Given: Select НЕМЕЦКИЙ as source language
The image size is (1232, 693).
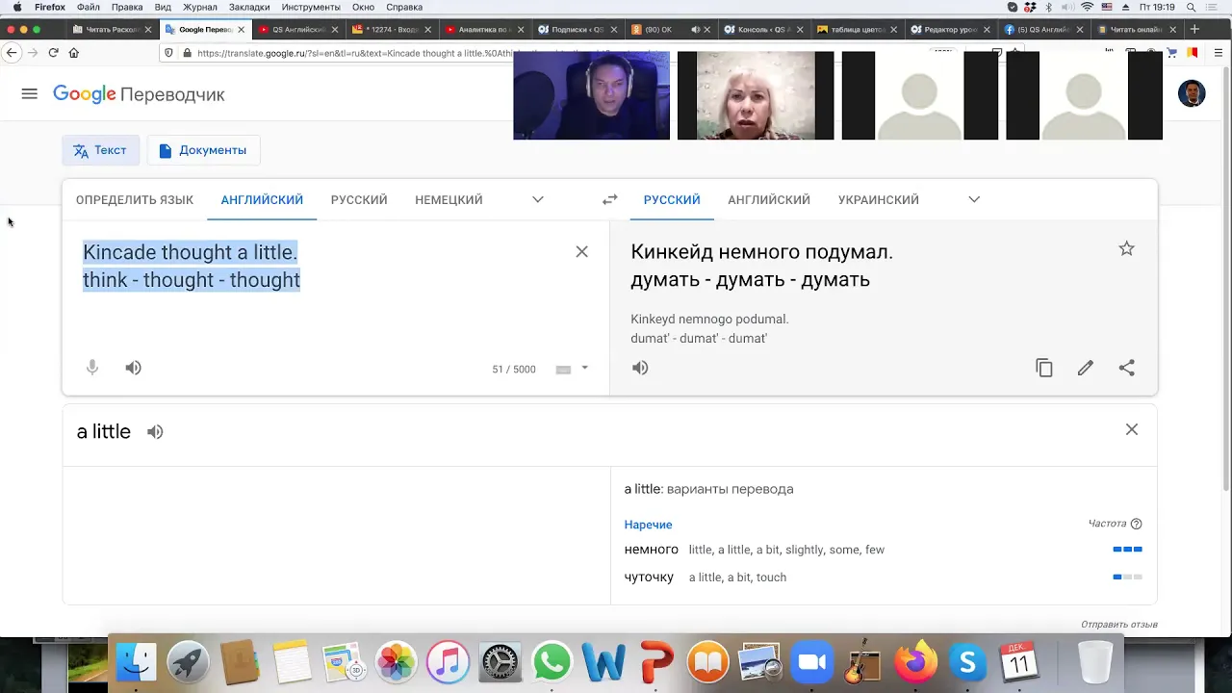Looking at the screenshot, I should coord(449,199).
